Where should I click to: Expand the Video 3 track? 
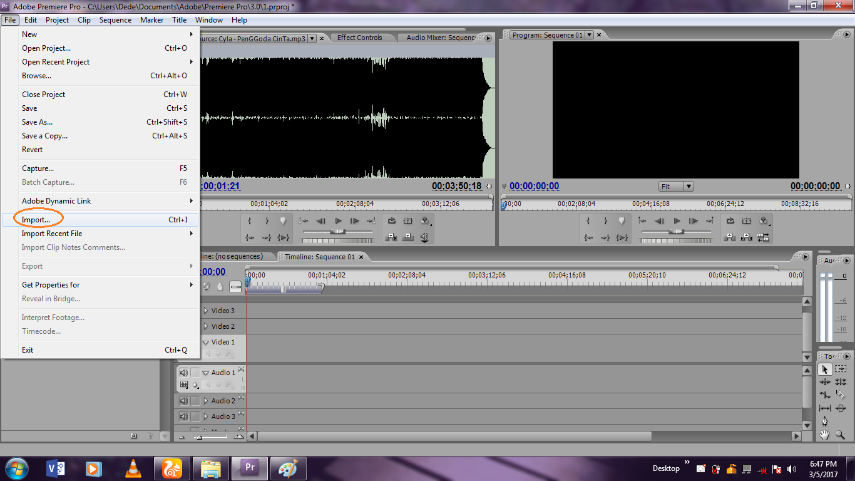click(205, 311)
